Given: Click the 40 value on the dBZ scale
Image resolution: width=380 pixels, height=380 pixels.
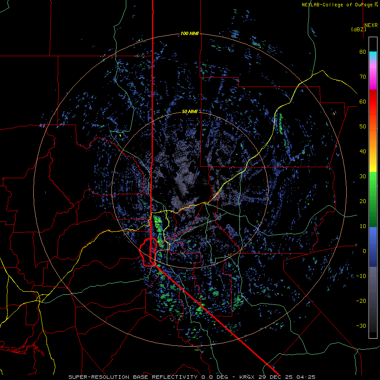Looking at the screenshot, I should coord(363,152).
